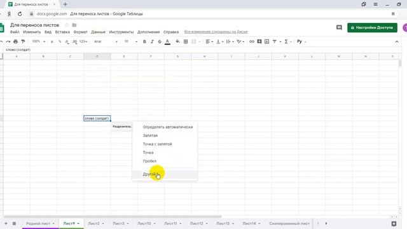
Task: Toggle bold formatting
Action: [144, 41]
